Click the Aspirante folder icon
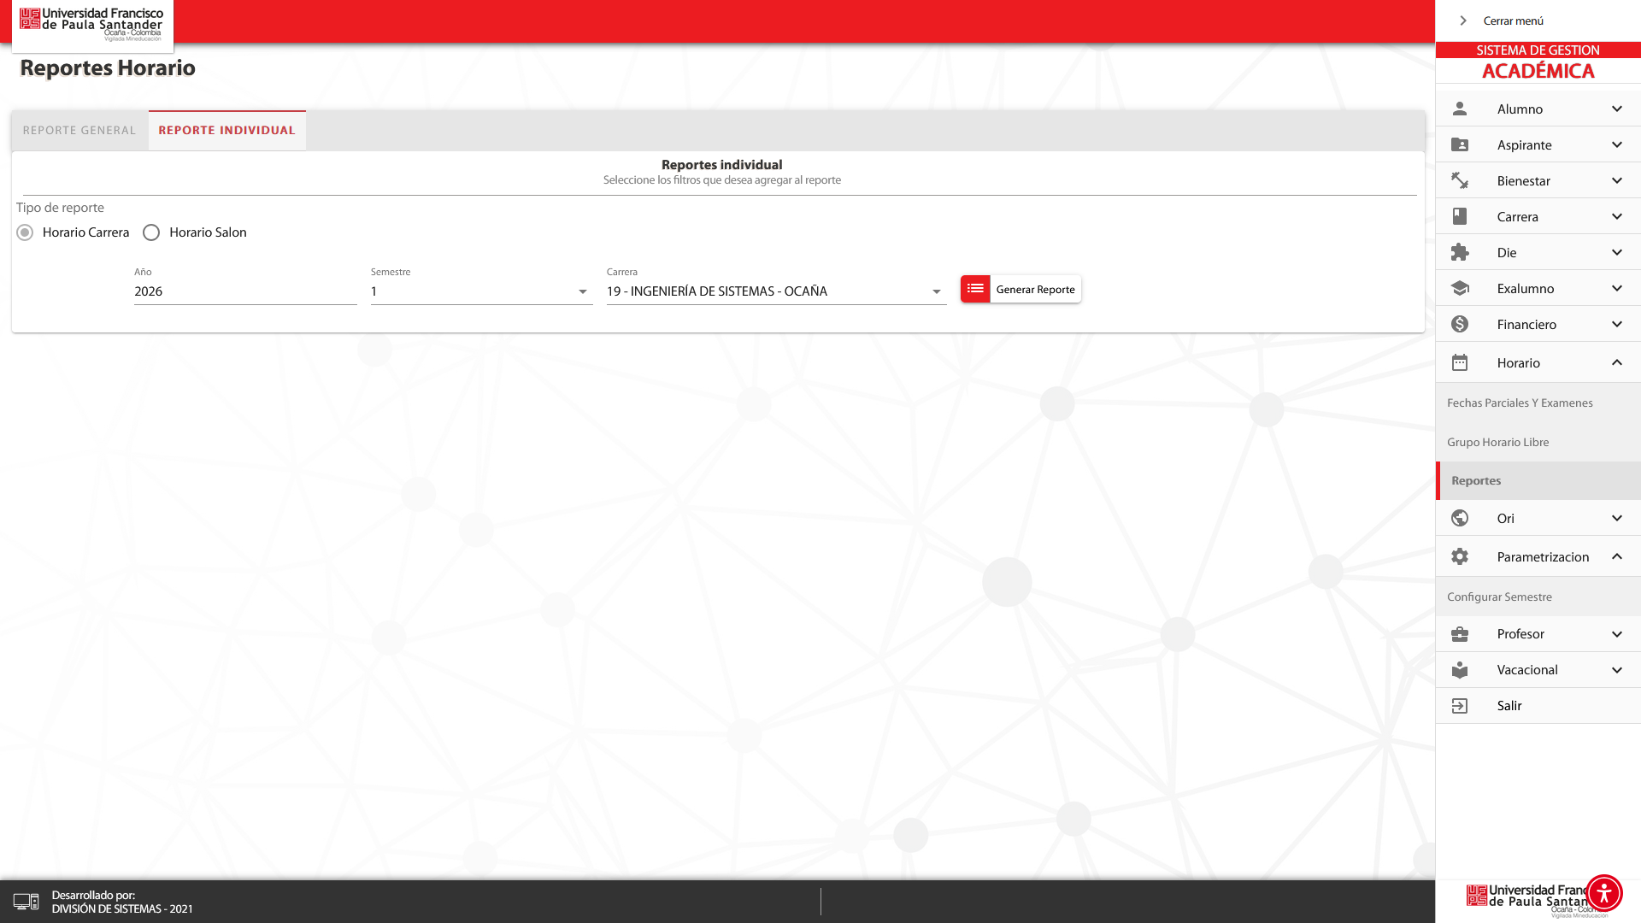This screenshot has height=923, width=1641. [1460, 144]
